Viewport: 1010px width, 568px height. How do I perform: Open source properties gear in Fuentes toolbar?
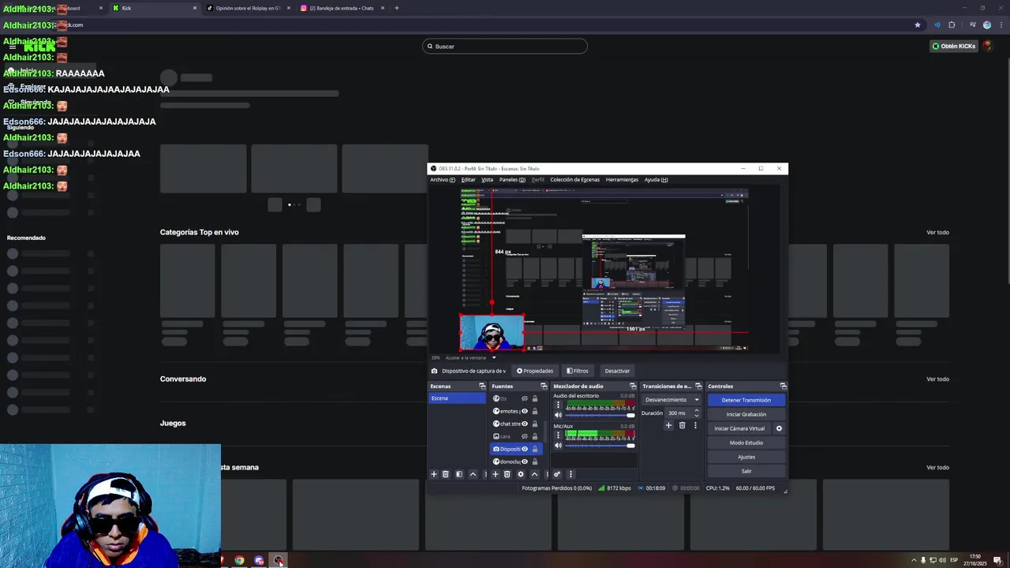(521, 474)
